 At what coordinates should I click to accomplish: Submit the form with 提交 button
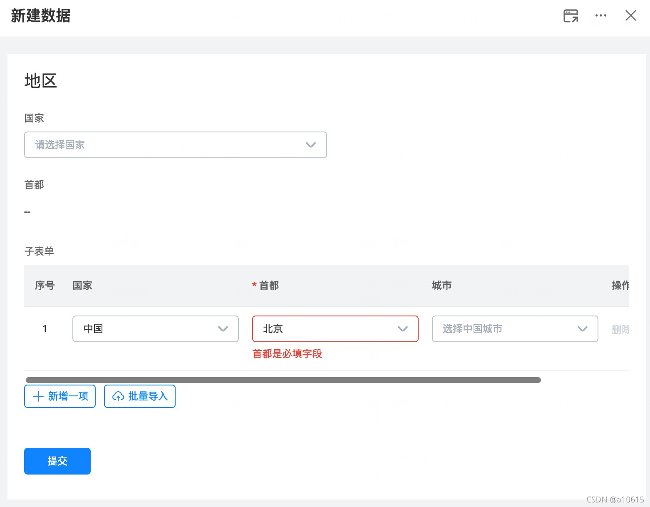click(x=57, y=461)
